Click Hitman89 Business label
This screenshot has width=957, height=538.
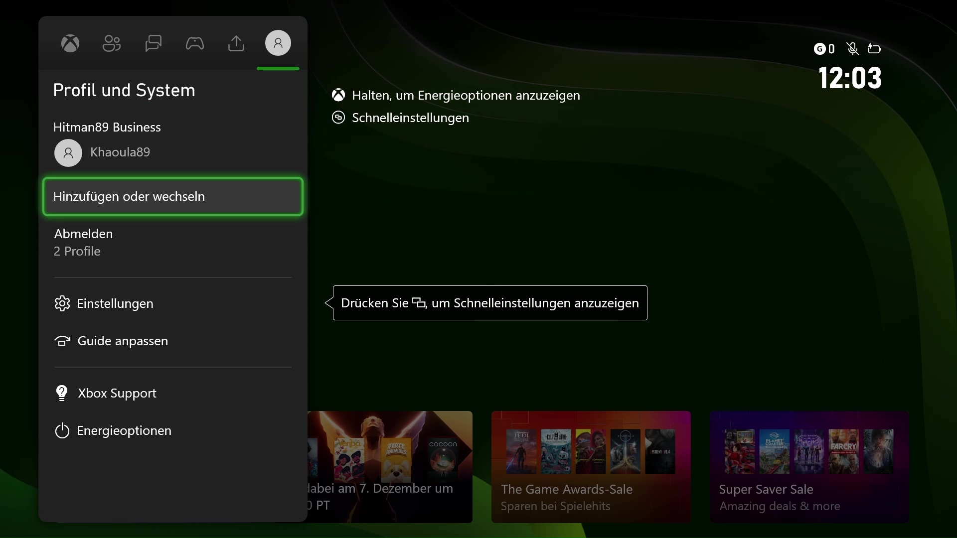click(107, 127)
